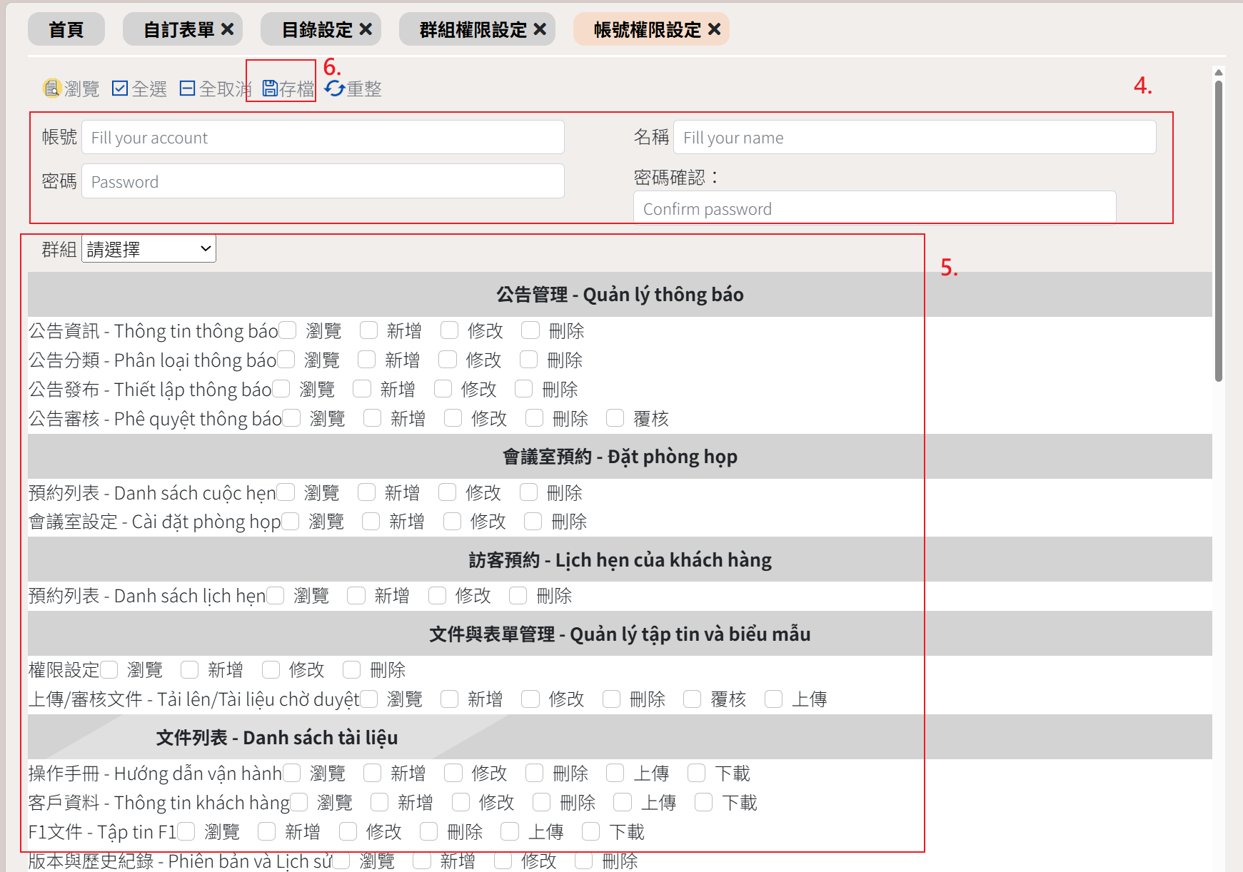Open the 目錄設定 tab
The image size is (1243, 872).
pos(317,29)
